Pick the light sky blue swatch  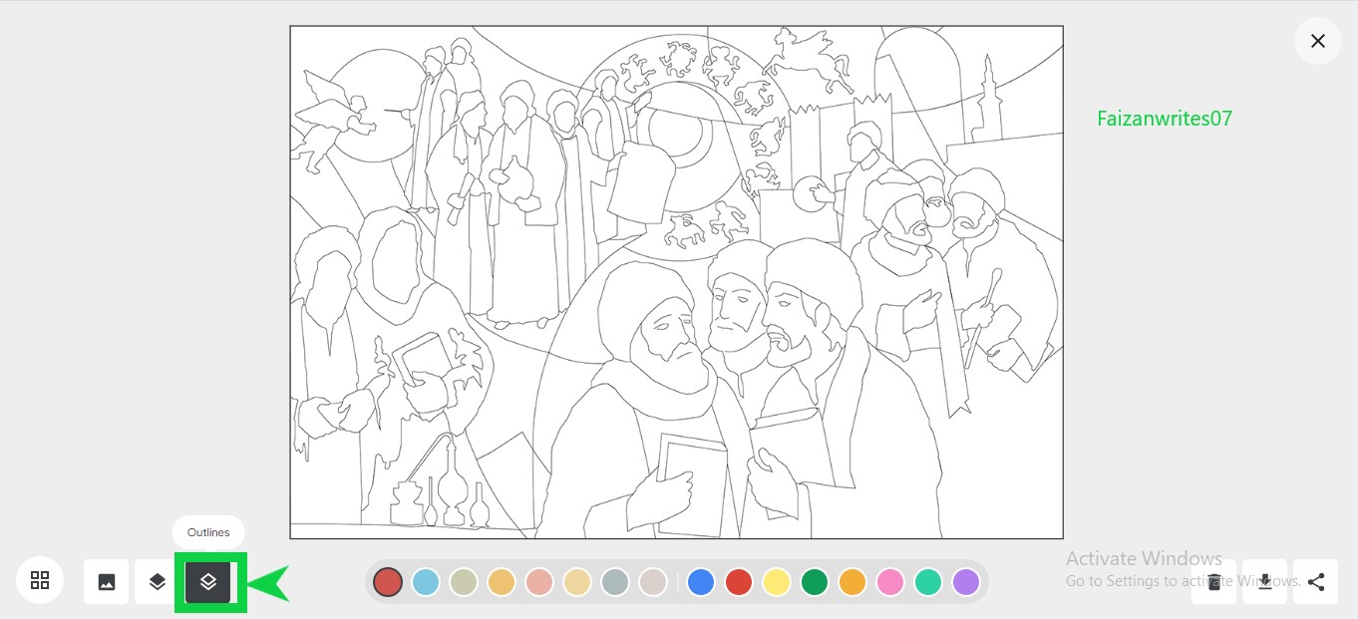[426, 582]
